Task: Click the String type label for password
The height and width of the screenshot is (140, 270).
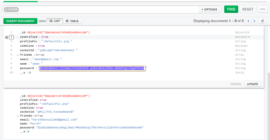Action: 240,68
